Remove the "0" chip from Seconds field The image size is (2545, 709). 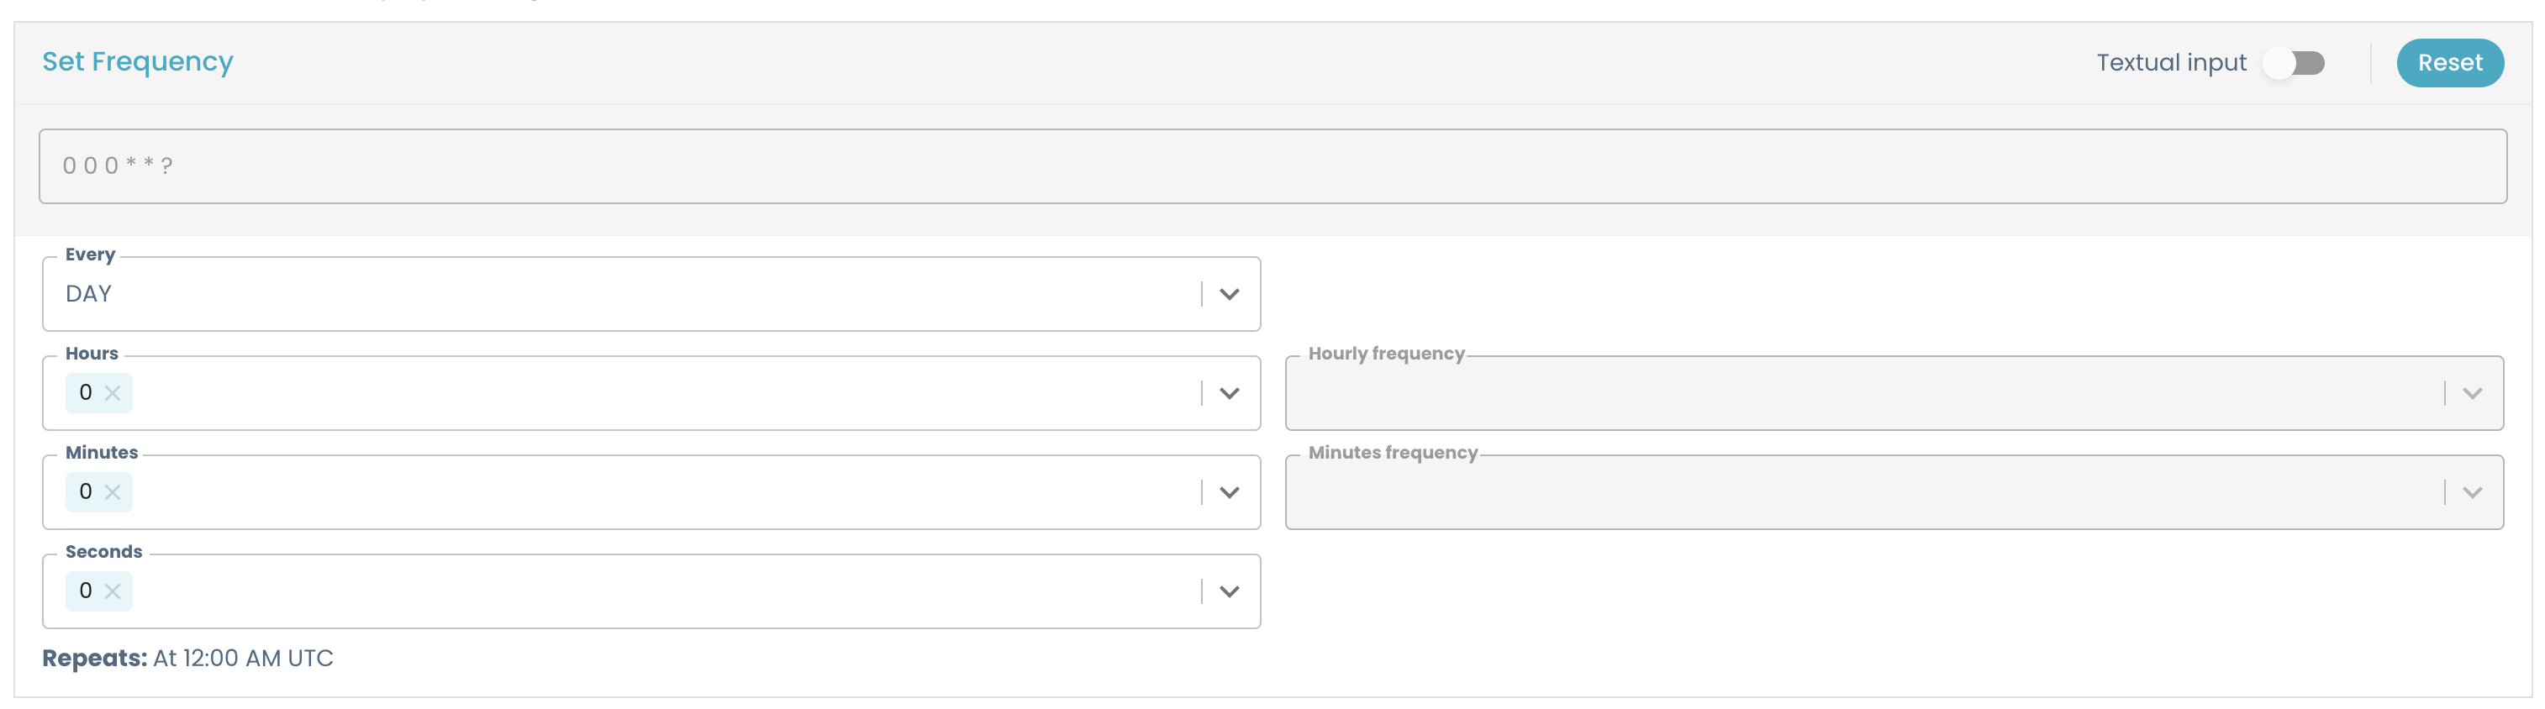pos(114,591)
